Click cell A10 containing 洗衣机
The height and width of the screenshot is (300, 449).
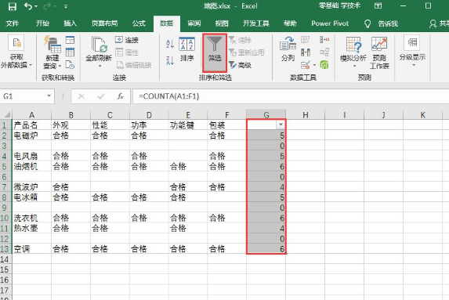[x=31, y=218]
